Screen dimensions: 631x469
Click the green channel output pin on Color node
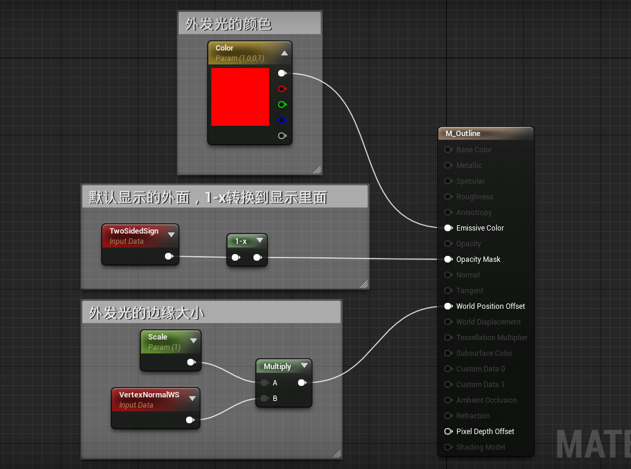tap(282, 104)
